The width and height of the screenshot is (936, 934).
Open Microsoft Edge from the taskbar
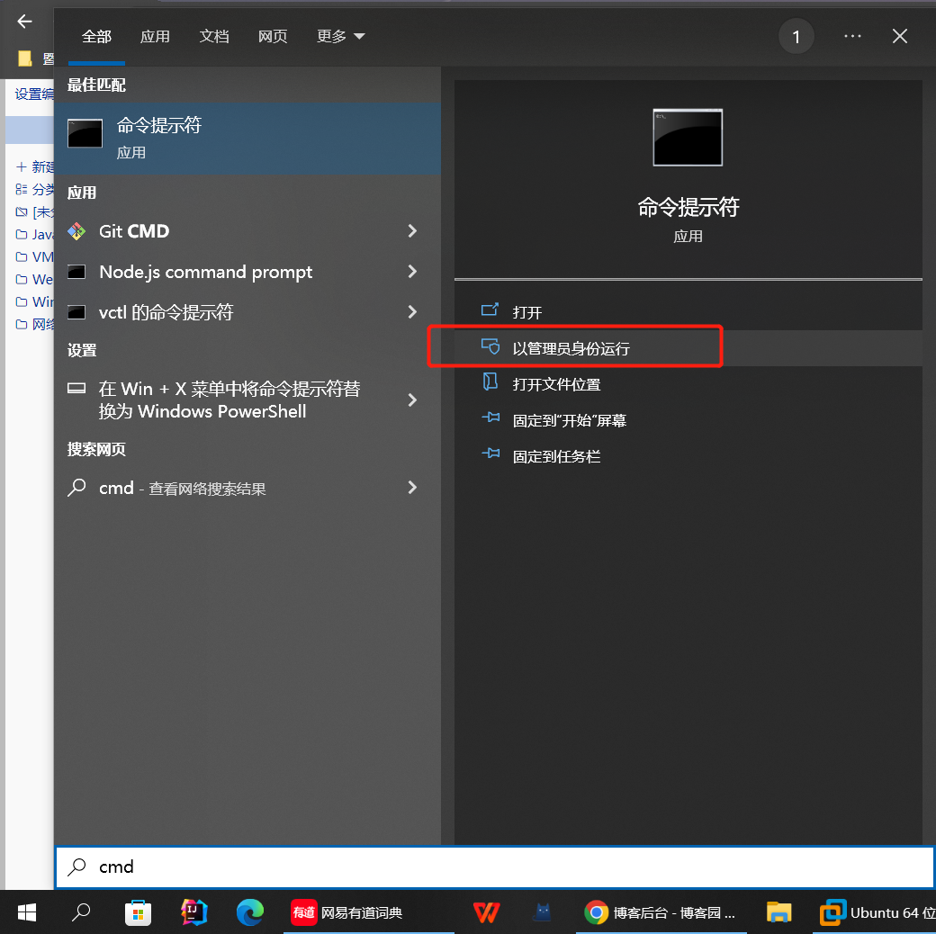click(x=249, y=912)
